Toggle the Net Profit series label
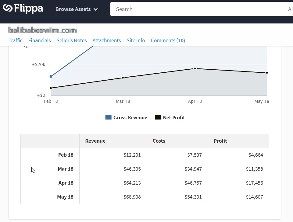Viewport: 293px width, 222px height. coord(174,118)
